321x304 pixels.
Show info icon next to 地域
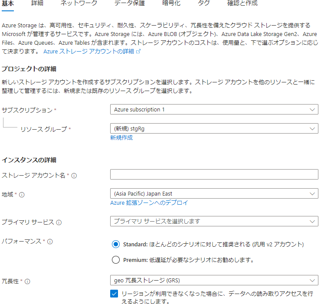(22, 195)
